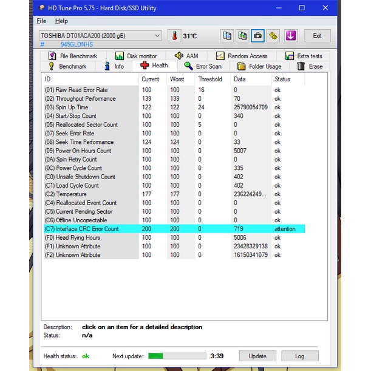The height and width of the screenshot is (371, 371).
Task: Open the File menu
Action: point(41,21)
